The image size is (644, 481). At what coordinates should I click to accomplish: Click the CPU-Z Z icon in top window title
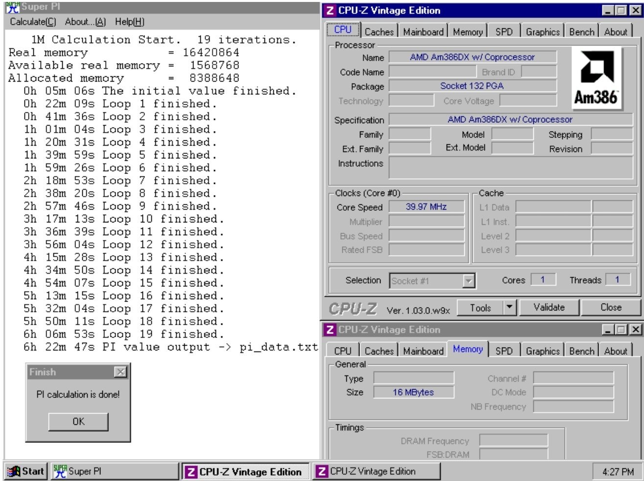(x=331, y=10)
